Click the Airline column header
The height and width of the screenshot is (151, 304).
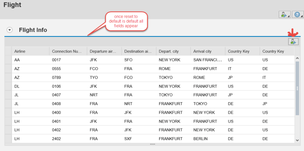click(x=30, y=51)
